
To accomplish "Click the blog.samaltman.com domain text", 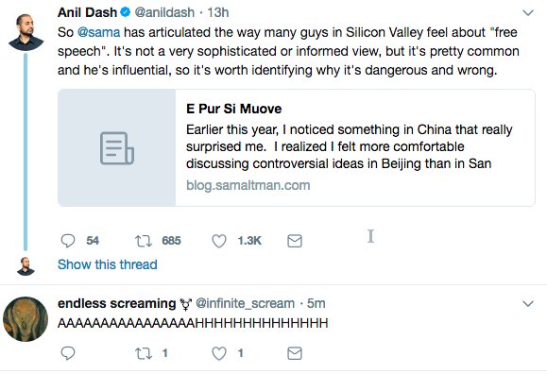I will pyautogui.click(x=248, y=185).
